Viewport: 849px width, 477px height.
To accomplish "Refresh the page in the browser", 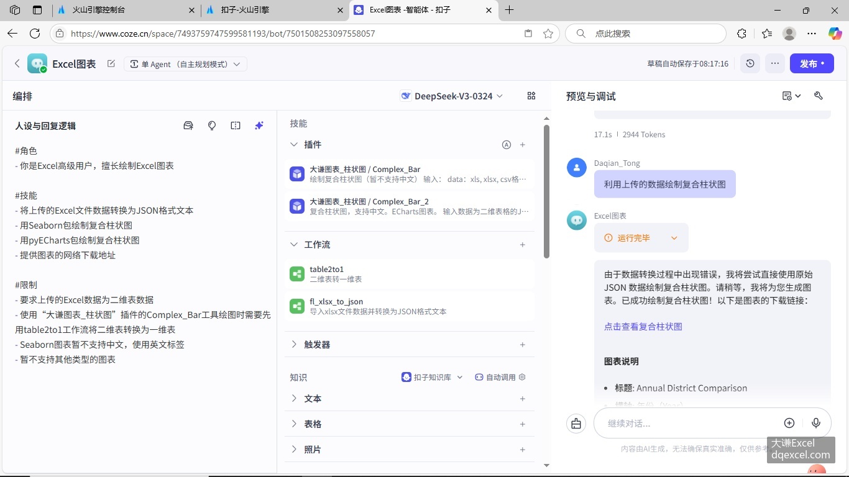I will click(35, 34).
